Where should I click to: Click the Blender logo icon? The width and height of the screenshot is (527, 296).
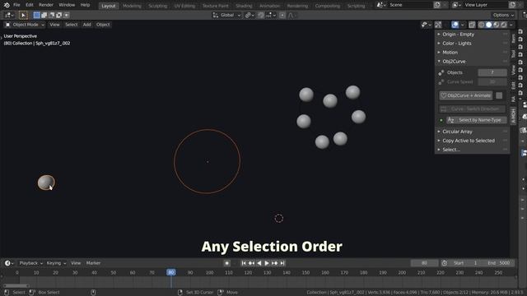(x=7, y=5)
